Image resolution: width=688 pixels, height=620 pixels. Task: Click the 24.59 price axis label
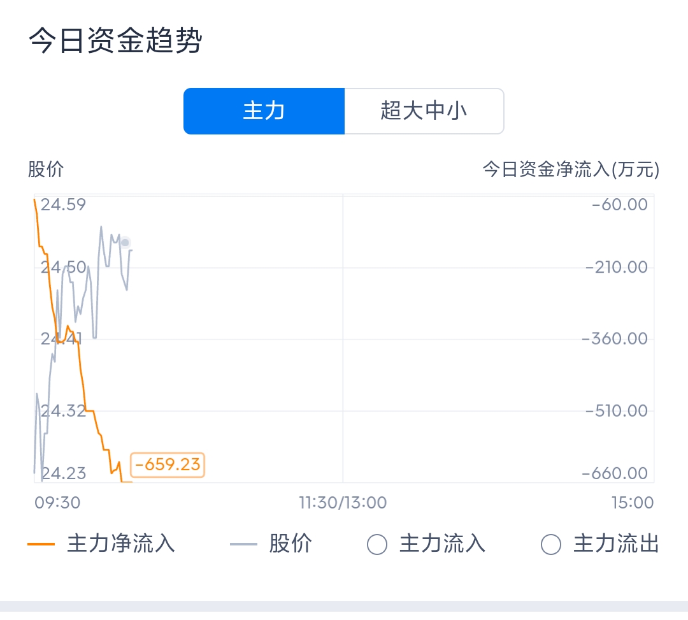[63, 205]
